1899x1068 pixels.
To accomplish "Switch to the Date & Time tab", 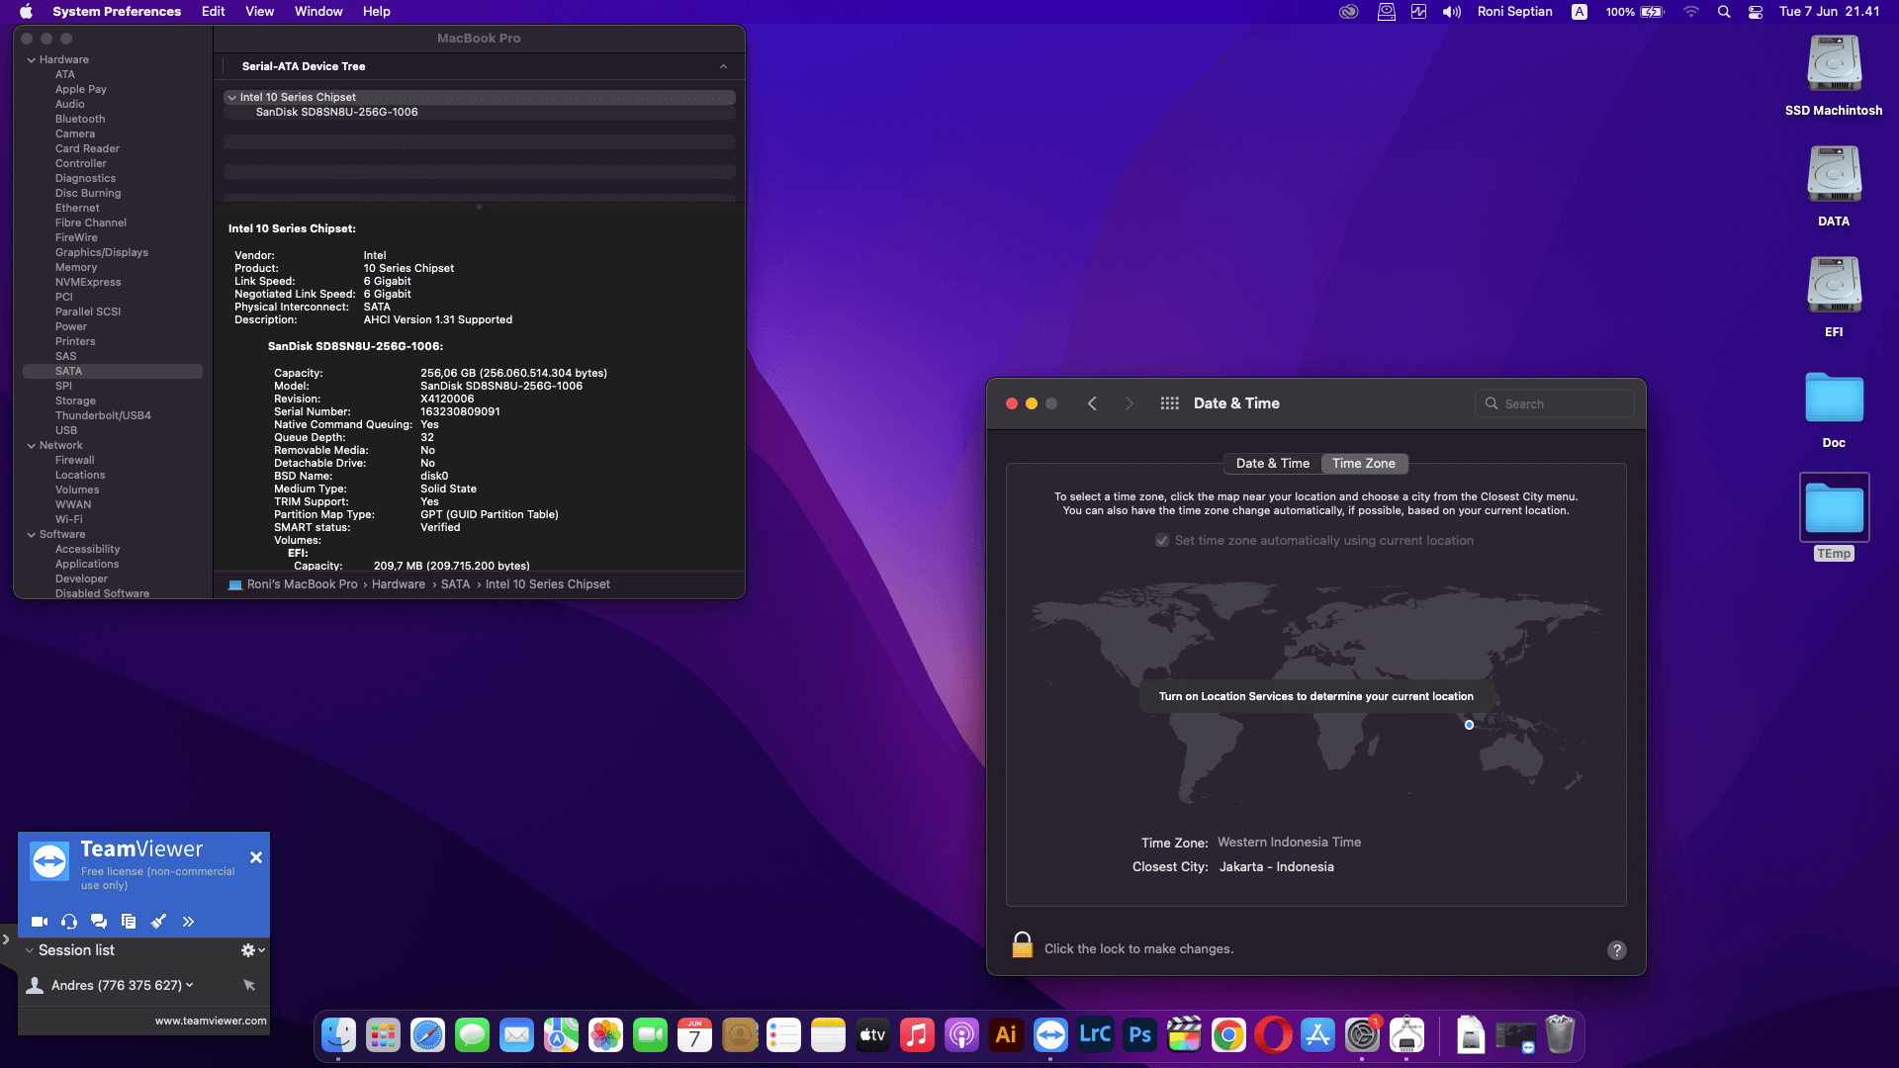I will 1272,463.
